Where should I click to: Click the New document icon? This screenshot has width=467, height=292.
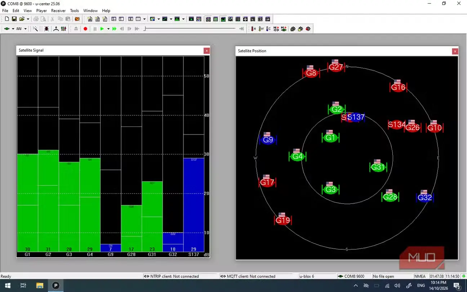pyautogui.click(x=6, y=19)
